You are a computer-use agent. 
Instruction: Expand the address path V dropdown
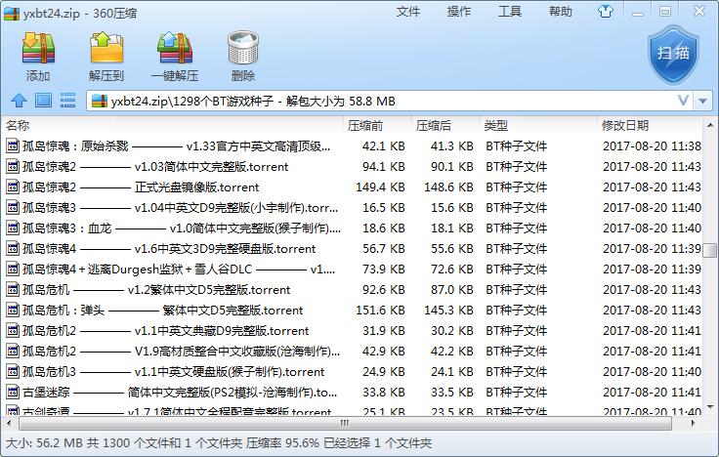click(x=683, y=101)
